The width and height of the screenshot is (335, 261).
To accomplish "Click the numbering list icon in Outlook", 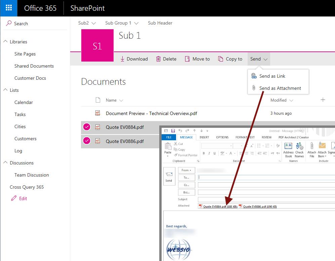I will coord(267,146).
